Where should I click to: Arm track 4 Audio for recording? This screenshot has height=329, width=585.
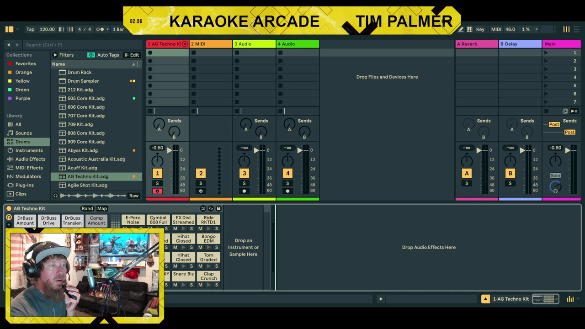(287, 191)
